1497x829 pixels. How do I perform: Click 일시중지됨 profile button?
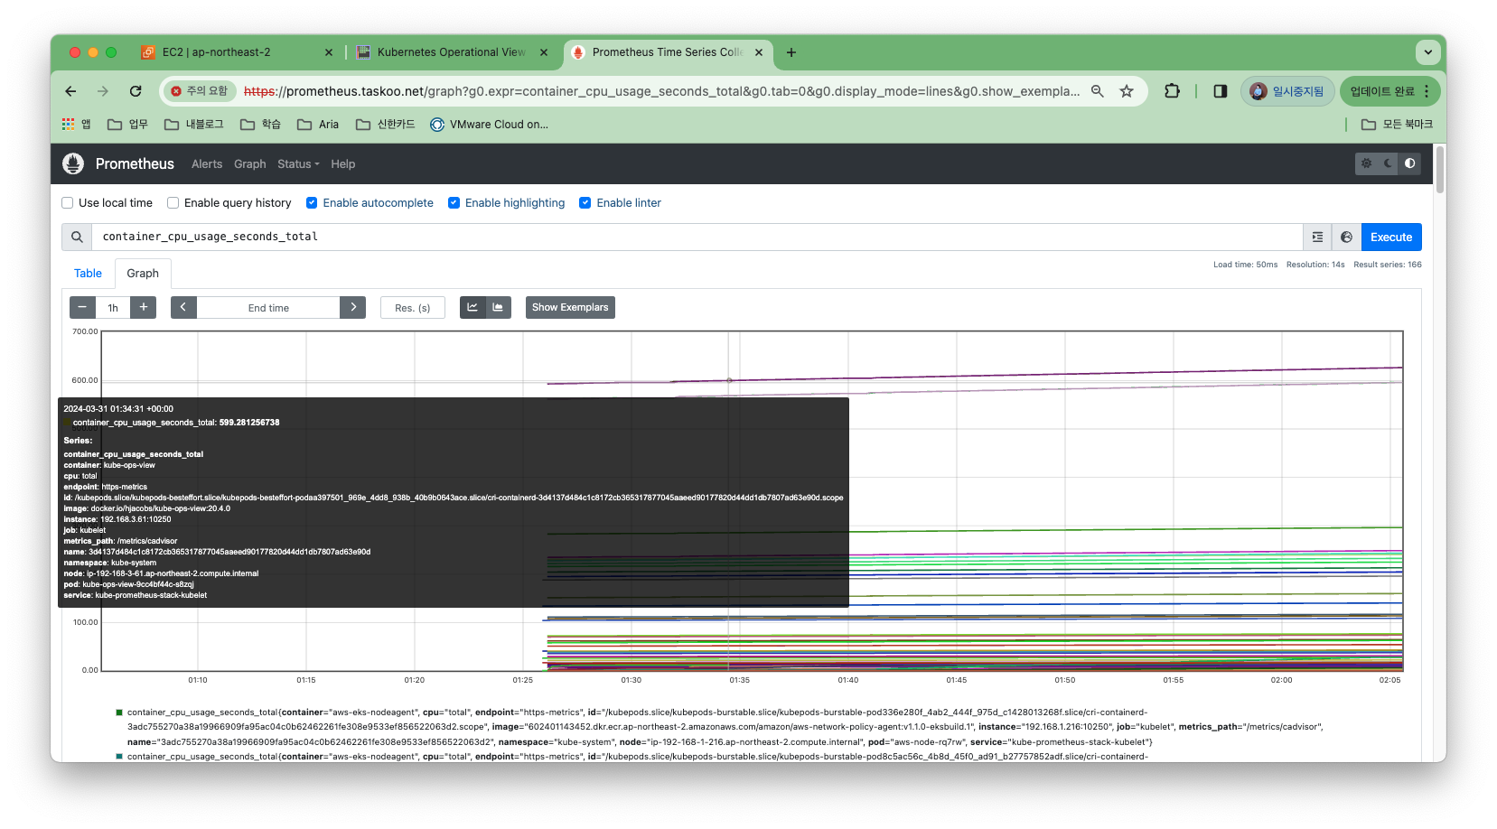1287,91
